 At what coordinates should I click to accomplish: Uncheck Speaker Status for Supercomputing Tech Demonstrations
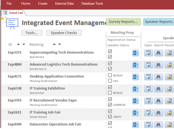pyautogui.click(x=110, y=57)
